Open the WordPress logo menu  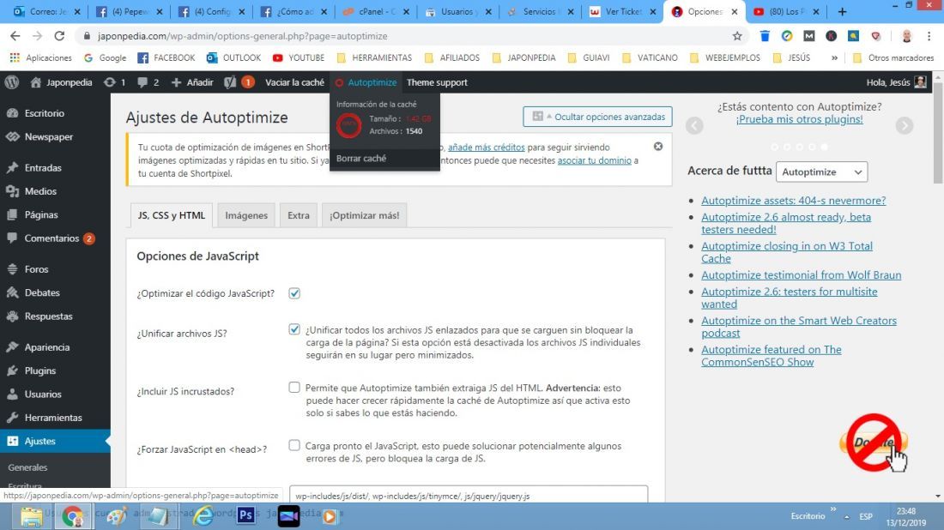point(11,82)
